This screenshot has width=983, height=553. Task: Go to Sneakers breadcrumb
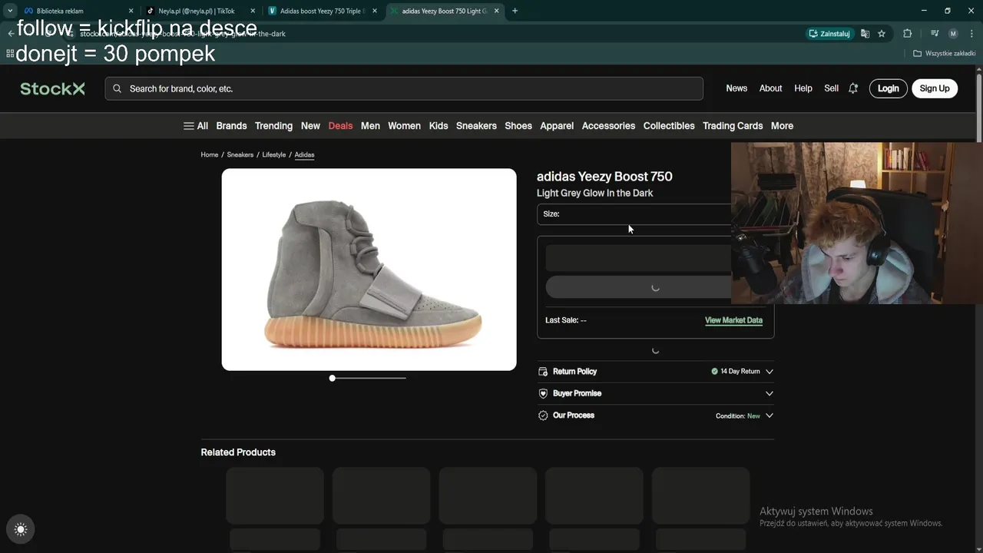[x=240, y=154]
